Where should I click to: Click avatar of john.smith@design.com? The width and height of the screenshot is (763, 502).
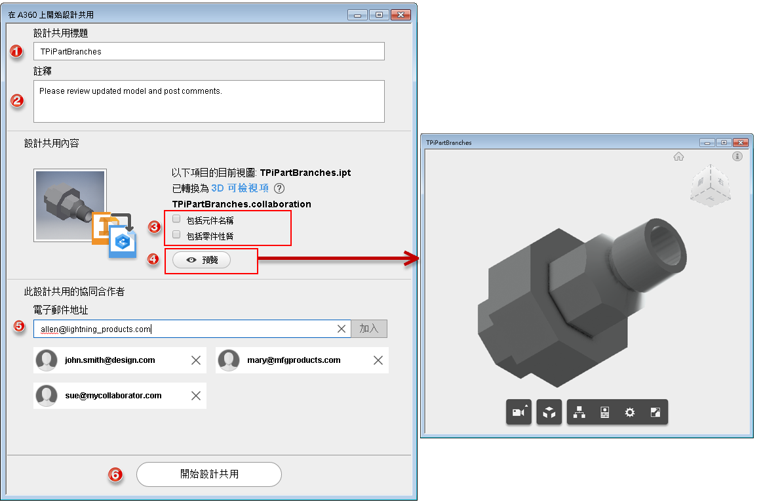pos(47,360)
